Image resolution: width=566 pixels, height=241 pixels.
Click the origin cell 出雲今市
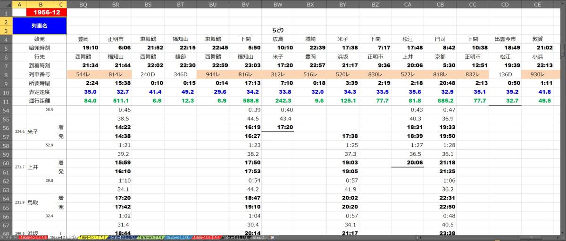pos(505,39)
